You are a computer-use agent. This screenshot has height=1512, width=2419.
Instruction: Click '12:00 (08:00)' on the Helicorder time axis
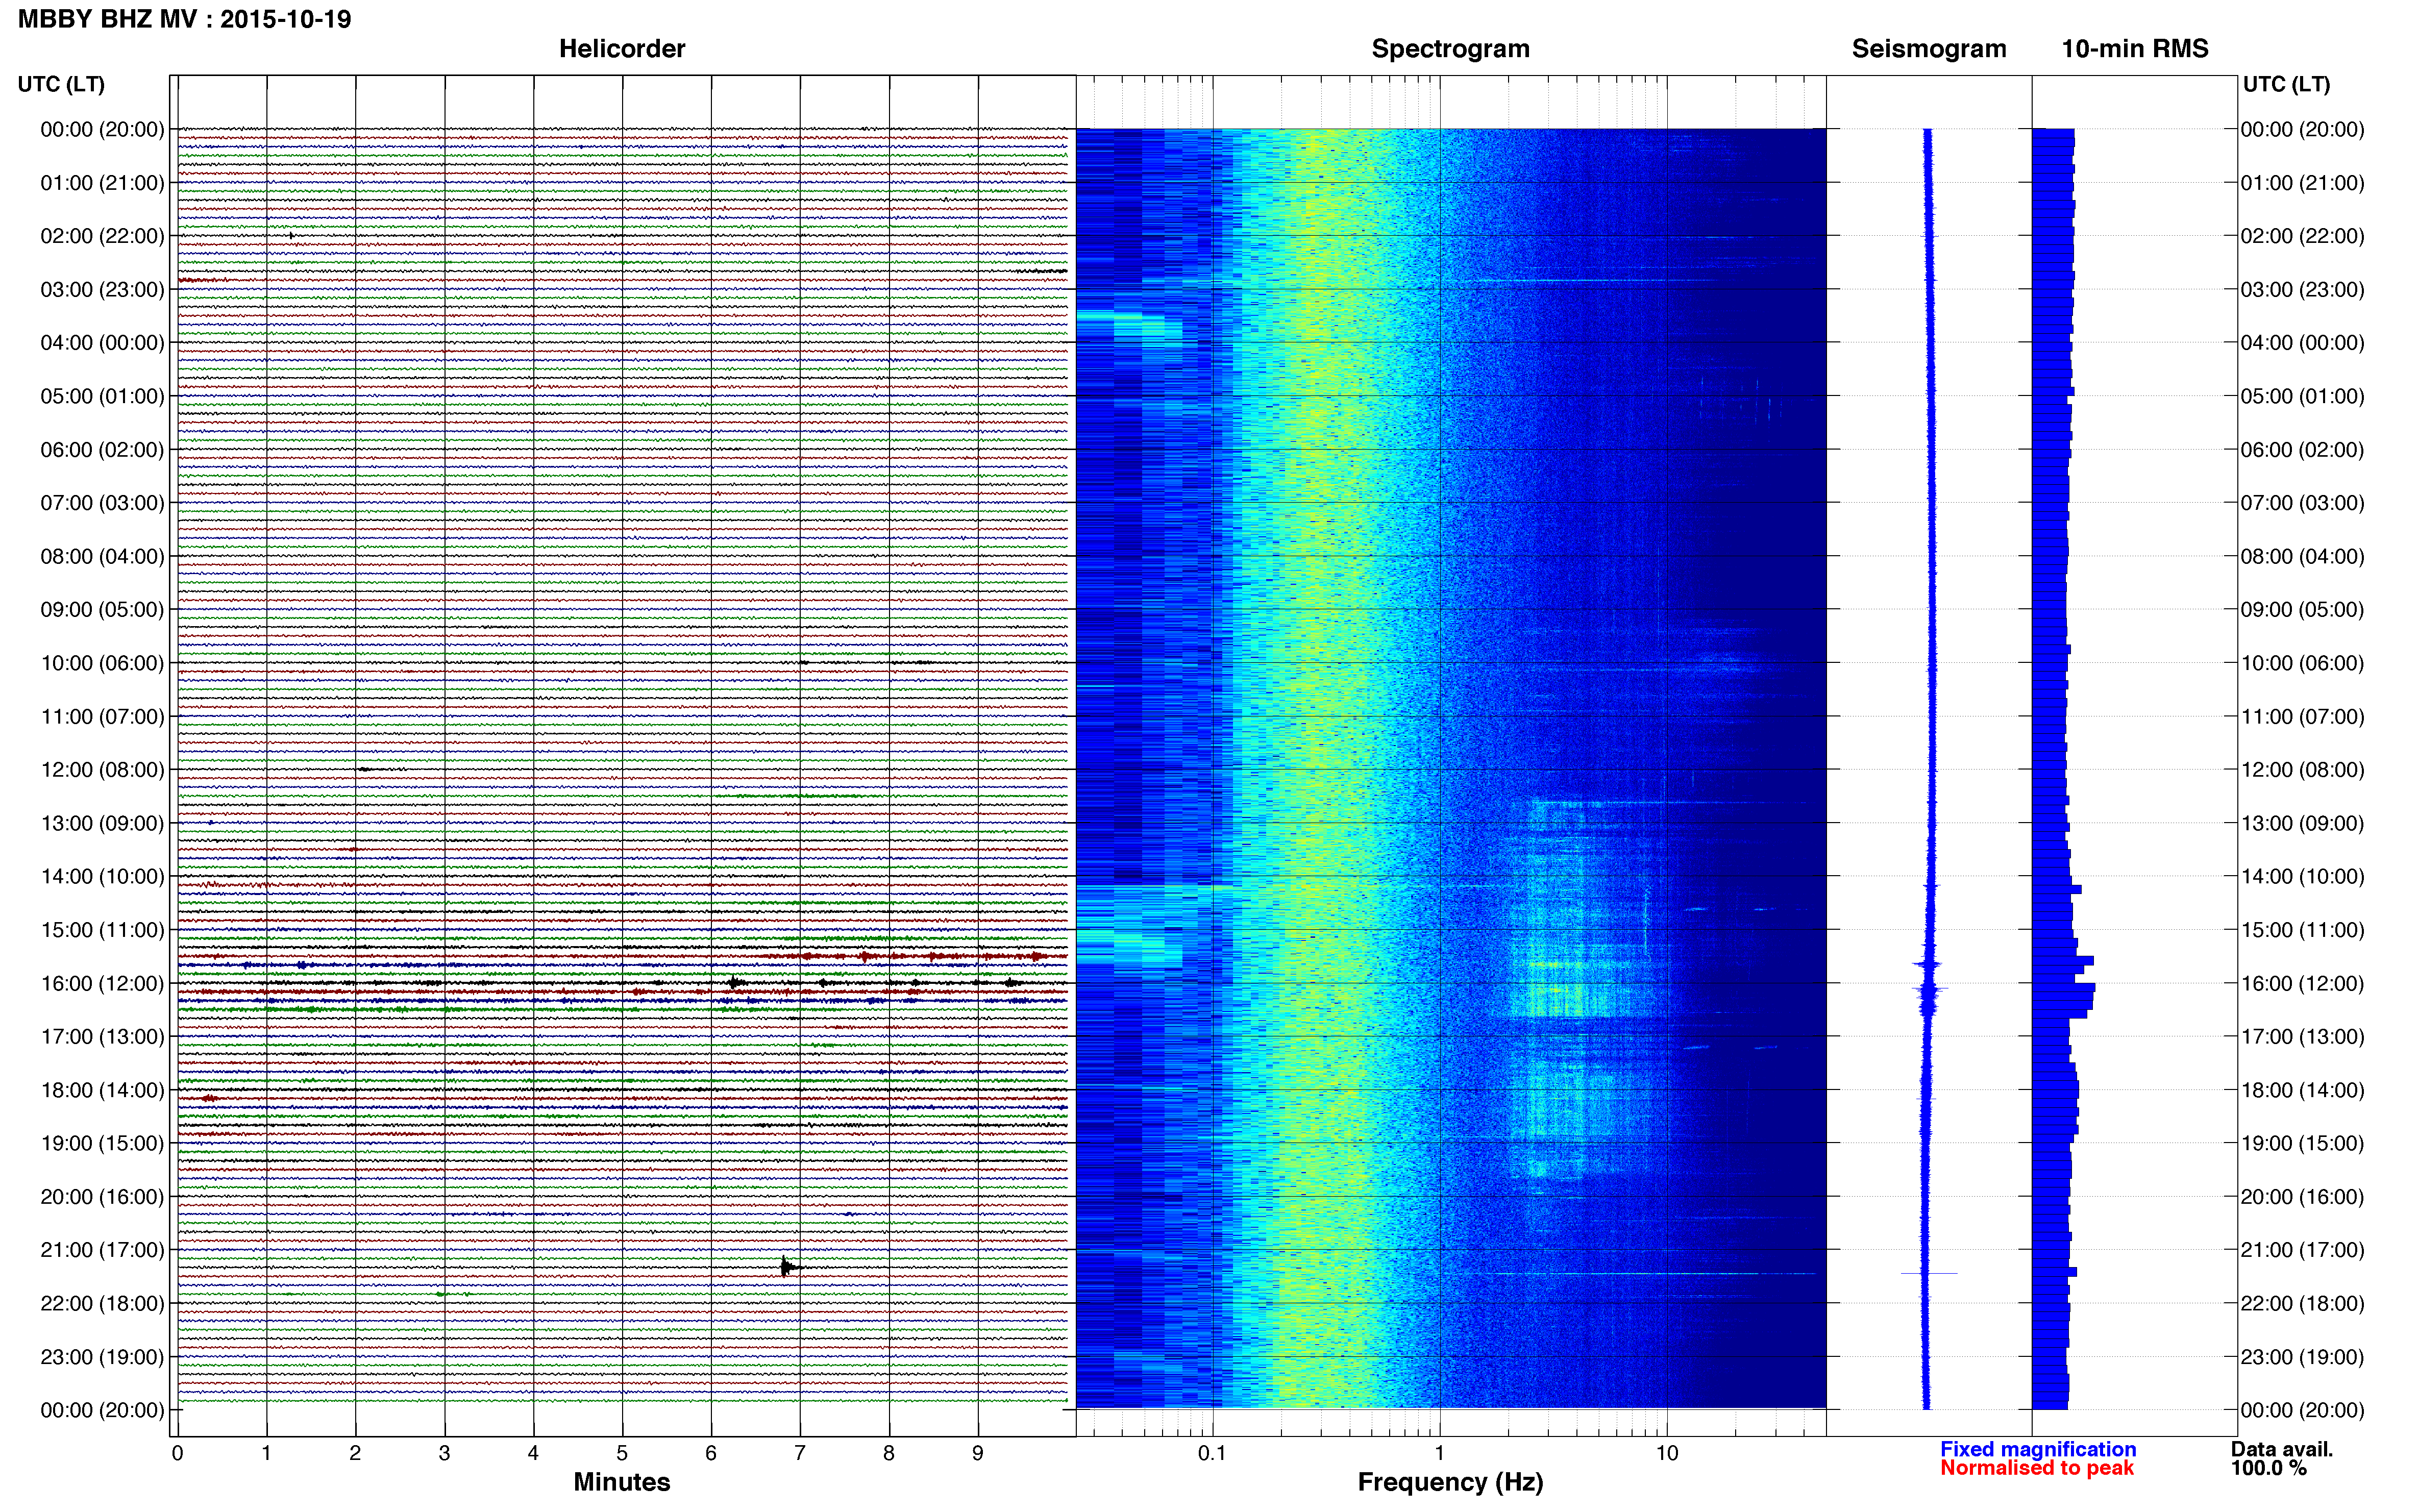pyautogui.click(x=102, y=770)
